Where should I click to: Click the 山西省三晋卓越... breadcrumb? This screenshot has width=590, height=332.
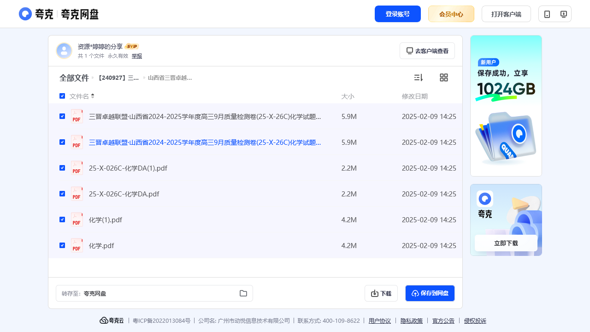tap(170, 78)
